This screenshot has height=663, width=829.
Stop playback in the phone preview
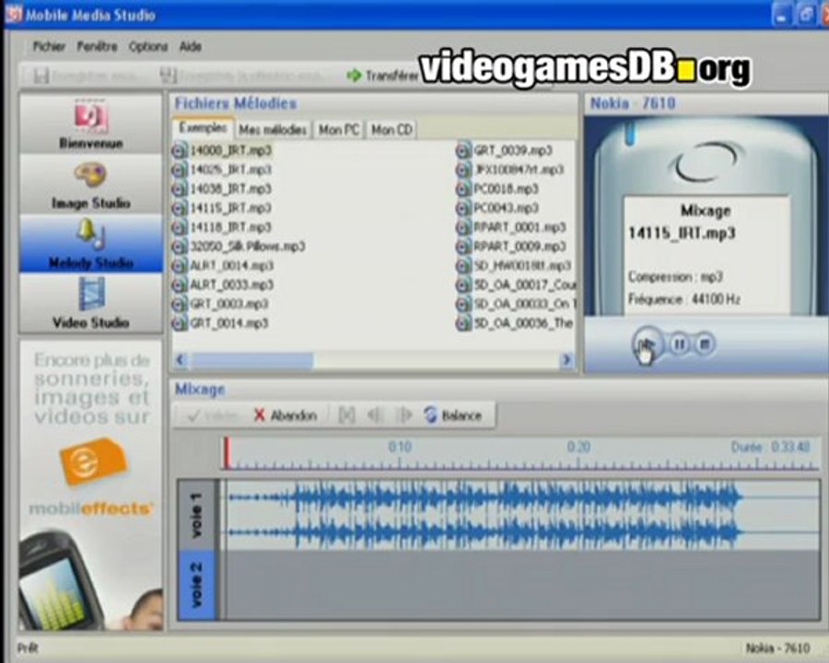[705, 344]
